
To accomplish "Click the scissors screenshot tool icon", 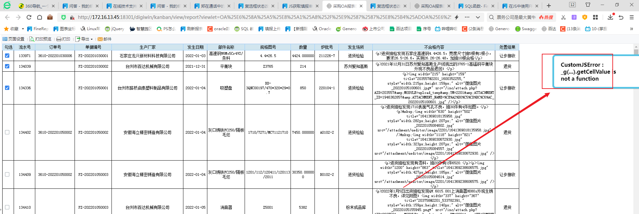I will (x=563, y=17).
